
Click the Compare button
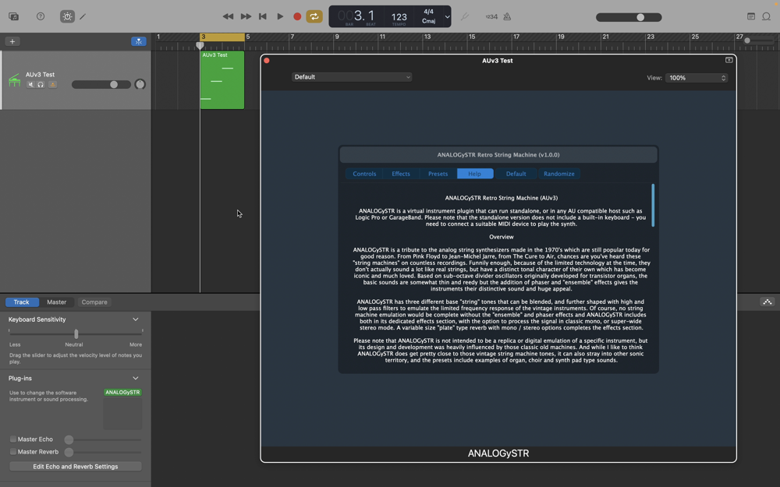(x=94, y=302)
